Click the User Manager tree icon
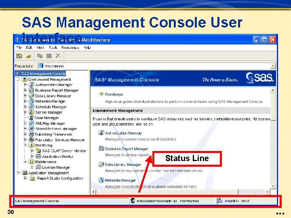 tap(32, 118)
